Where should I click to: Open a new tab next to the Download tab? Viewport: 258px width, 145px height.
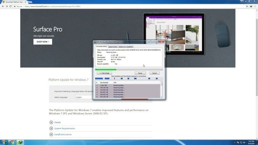click(30, 2)
